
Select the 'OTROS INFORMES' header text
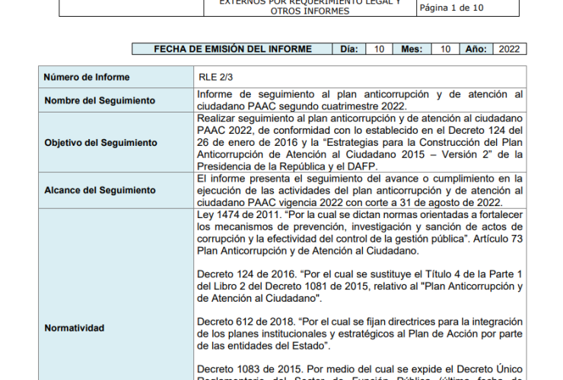310,11
